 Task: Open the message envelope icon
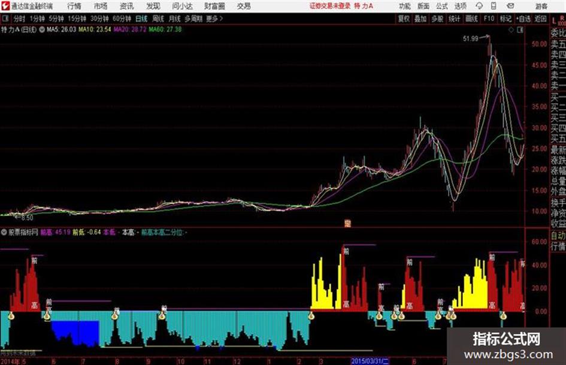[x=510, y=6]
